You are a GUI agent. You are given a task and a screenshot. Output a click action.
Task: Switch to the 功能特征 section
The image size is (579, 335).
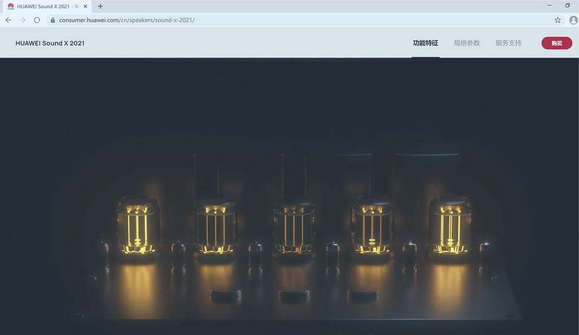(x=425, y=43)
